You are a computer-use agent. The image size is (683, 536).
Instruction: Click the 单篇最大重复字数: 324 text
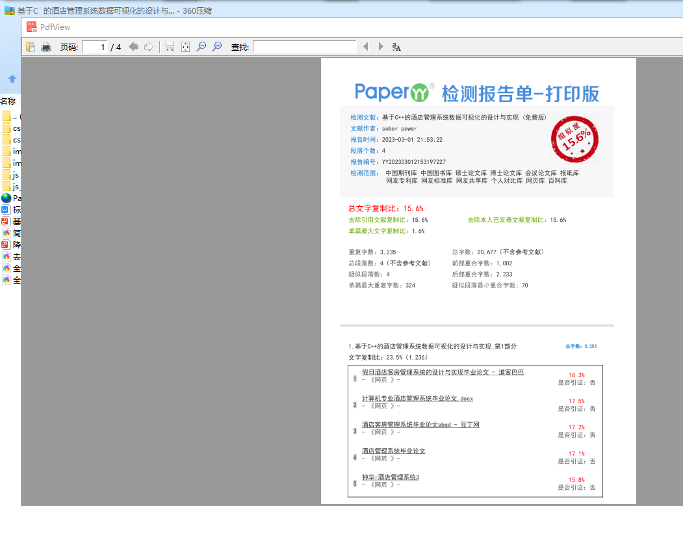pos(382,285)
